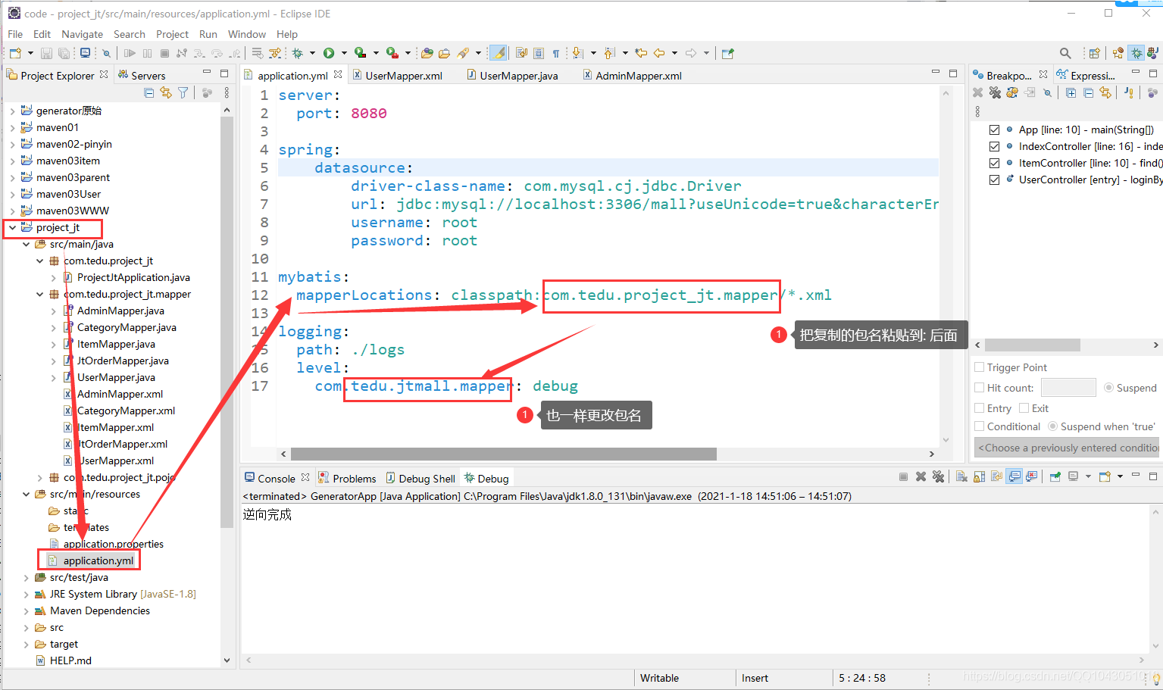Click Expand All in the Breakpoints view

tap(1071, 92)
